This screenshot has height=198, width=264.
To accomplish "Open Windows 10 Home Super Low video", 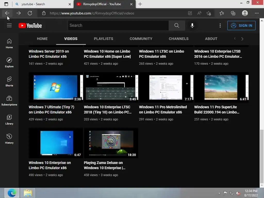I will point(107,54).
